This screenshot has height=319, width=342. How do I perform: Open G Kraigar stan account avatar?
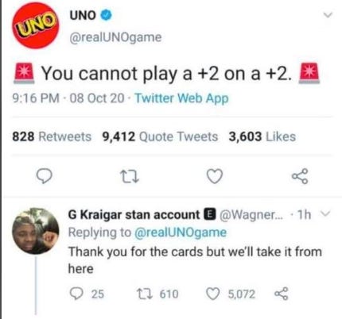point(36,231)
